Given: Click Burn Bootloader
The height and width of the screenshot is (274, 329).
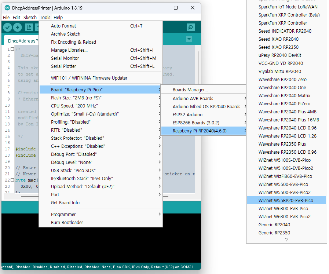Looking at the screenshot, I should coord(101,223).
